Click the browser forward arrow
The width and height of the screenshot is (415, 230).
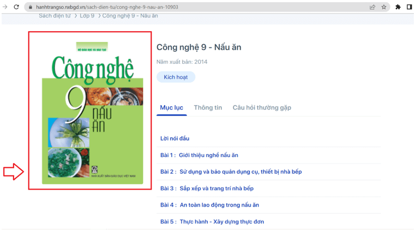coord(5,7)
